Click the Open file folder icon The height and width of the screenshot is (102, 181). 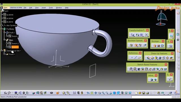(x=140, y=93)
